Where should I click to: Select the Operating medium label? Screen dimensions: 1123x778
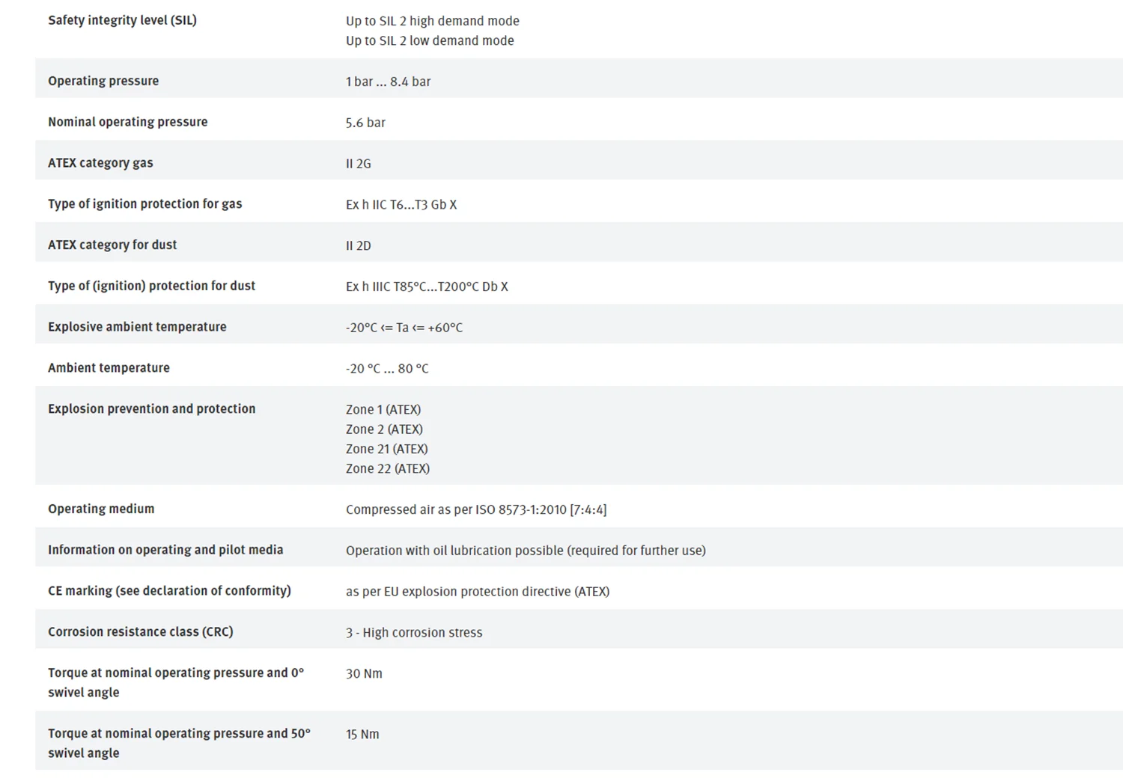[101, 509]
